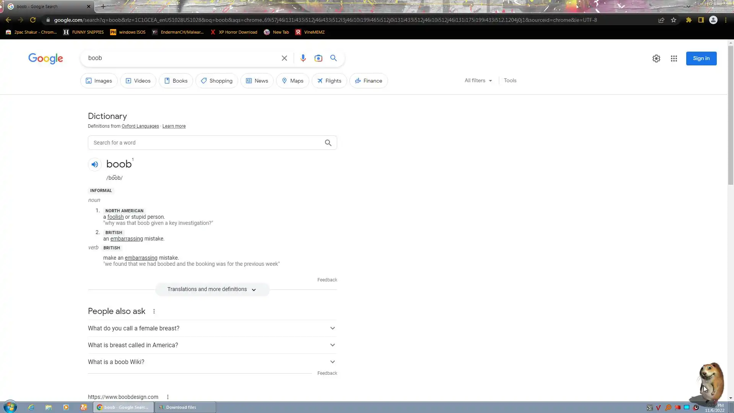Open the Oxford Languages link
This screenshot has width=734, height=413.
click(140, 126)
